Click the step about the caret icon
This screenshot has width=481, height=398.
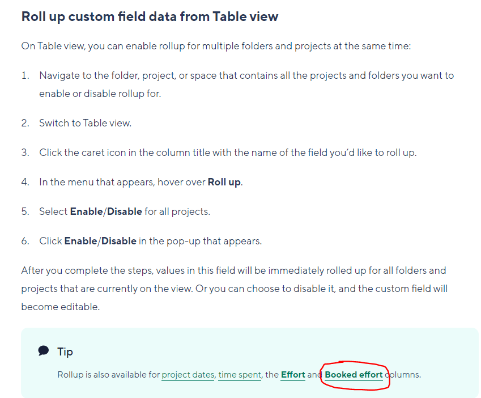pyautogui.click(x=227, y=153)
